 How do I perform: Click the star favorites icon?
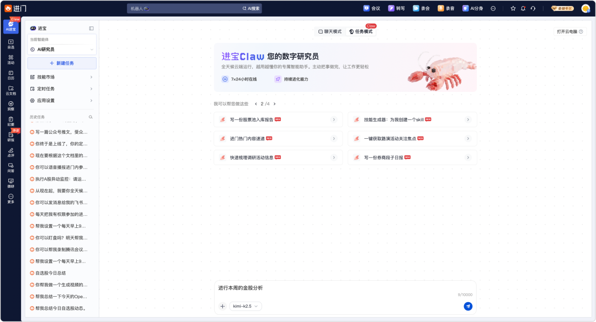(513, 8)
